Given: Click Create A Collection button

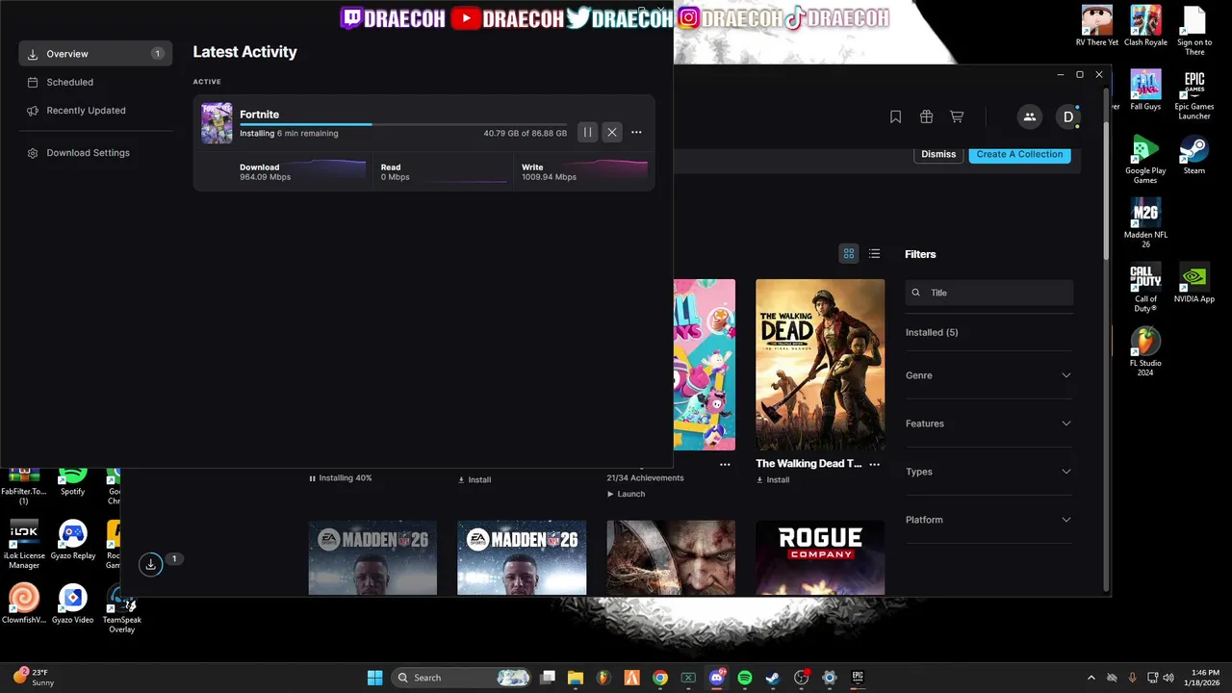Looking at the screenshot, I should [1019, 154].
